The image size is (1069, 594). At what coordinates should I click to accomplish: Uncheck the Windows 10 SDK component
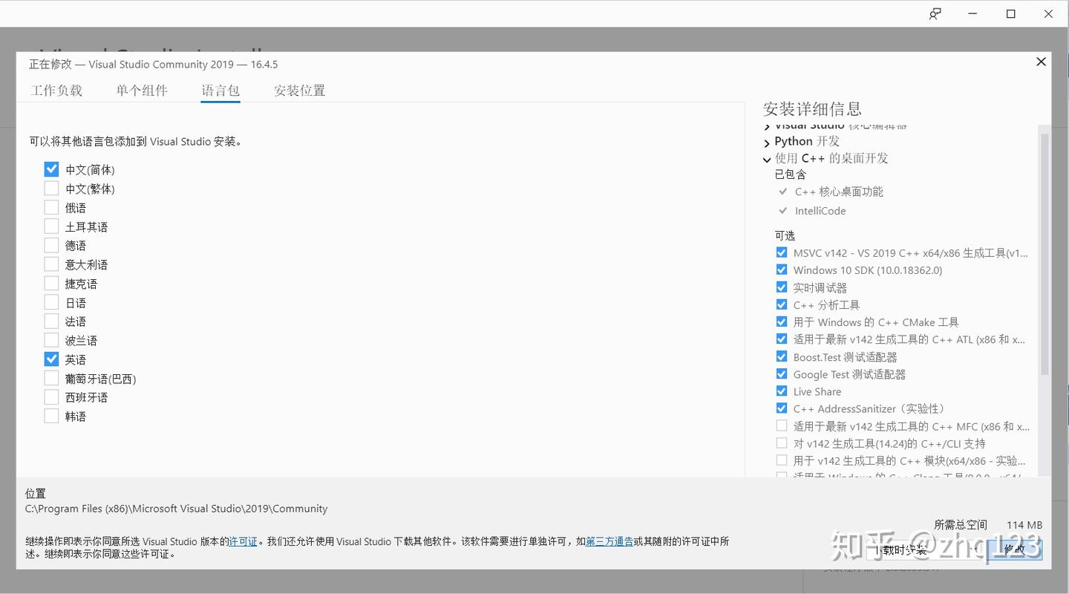[x=782, y=270]
